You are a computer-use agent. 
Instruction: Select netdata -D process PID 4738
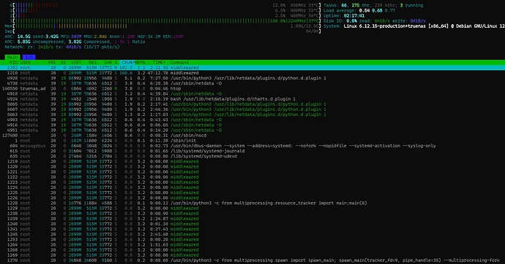[252, 83]
